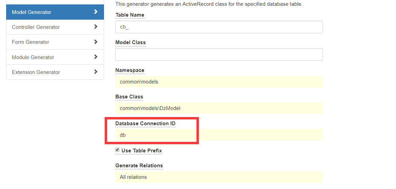396x189 pixels.
Task: Click the Table Name label hint
Action: (x=130, y=15)
